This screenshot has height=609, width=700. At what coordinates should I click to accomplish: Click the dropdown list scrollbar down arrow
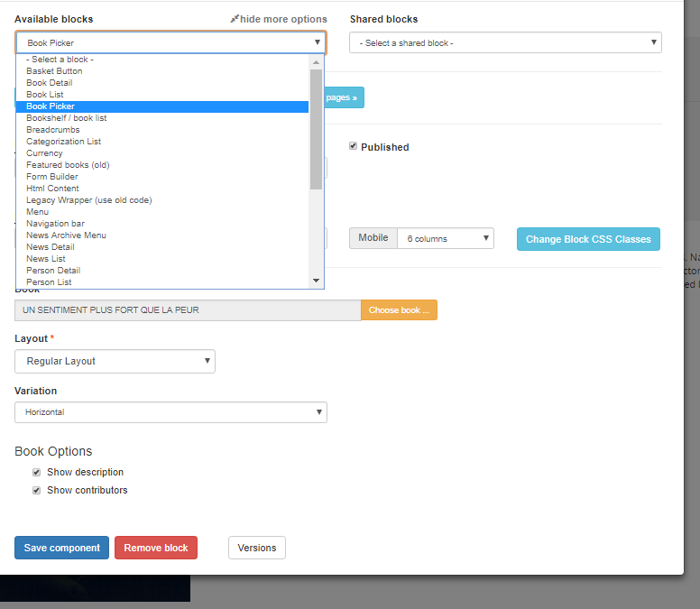coord(316,281)
